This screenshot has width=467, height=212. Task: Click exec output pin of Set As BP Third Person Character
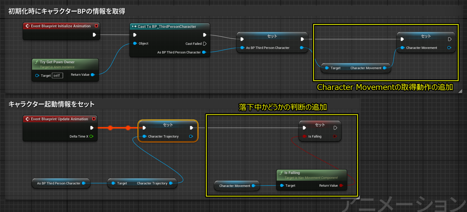(302, 39)
